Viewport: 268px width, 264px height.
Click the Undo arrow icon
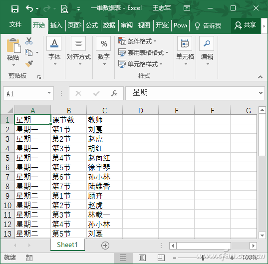coord(29,8)
